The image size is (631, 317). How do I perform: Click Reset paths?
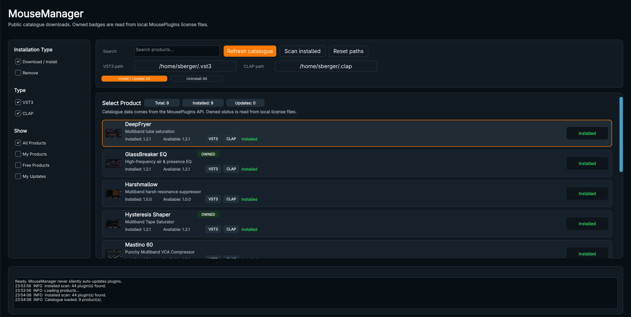[x=349, y=51]
